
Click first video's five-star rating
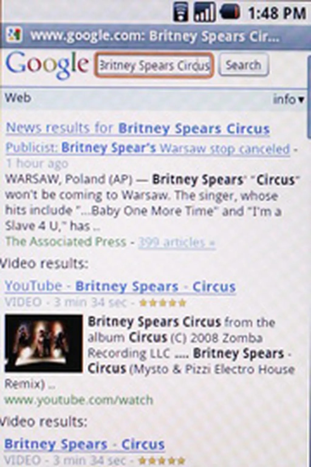[x=162, y=303]
